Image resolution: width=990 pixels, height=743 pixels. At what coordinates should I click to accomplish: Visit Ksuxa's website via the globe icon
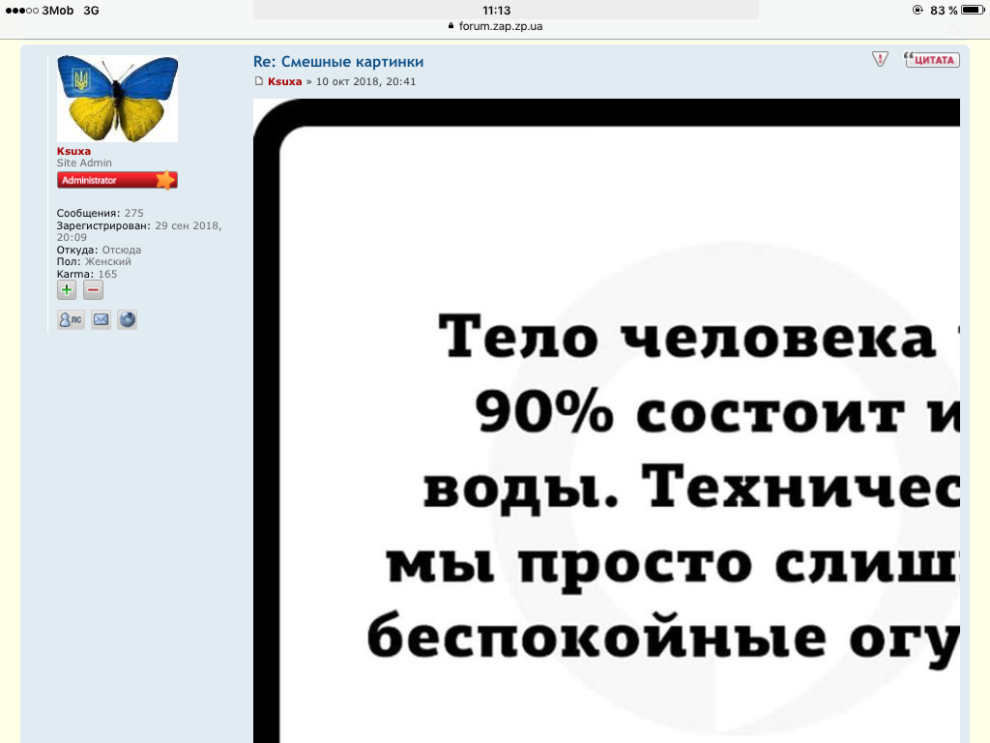[x=128, y=319]
